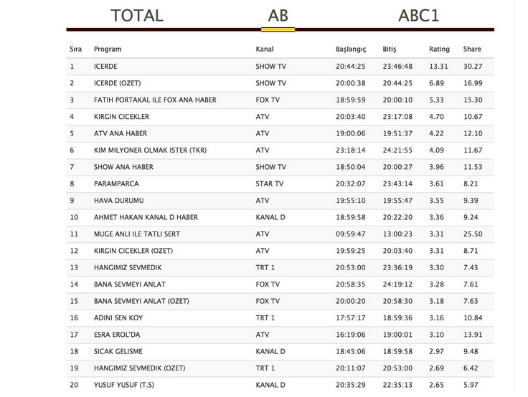528x397 pixels.
Task: Switch to the TOTAL tab
Action: pos(136,15)
